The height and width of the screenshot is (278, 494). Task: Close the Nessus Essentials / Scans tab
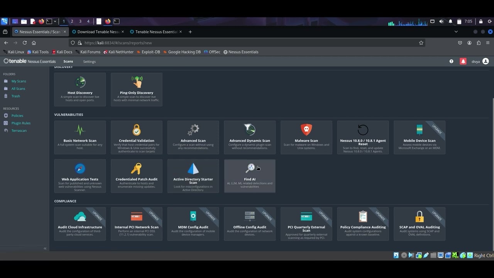point(65,32)
